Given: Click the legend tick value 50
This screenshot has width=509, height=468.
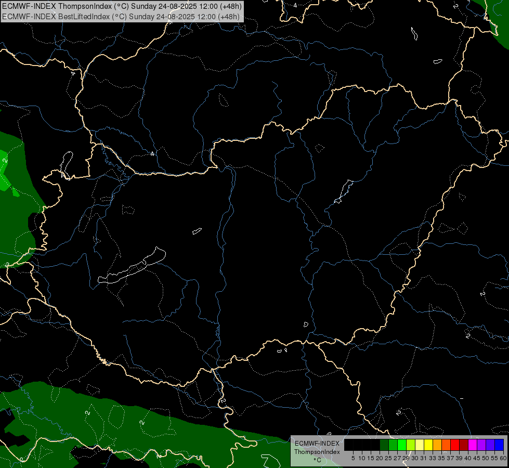Looking at the screenshot, I should 486,458.
